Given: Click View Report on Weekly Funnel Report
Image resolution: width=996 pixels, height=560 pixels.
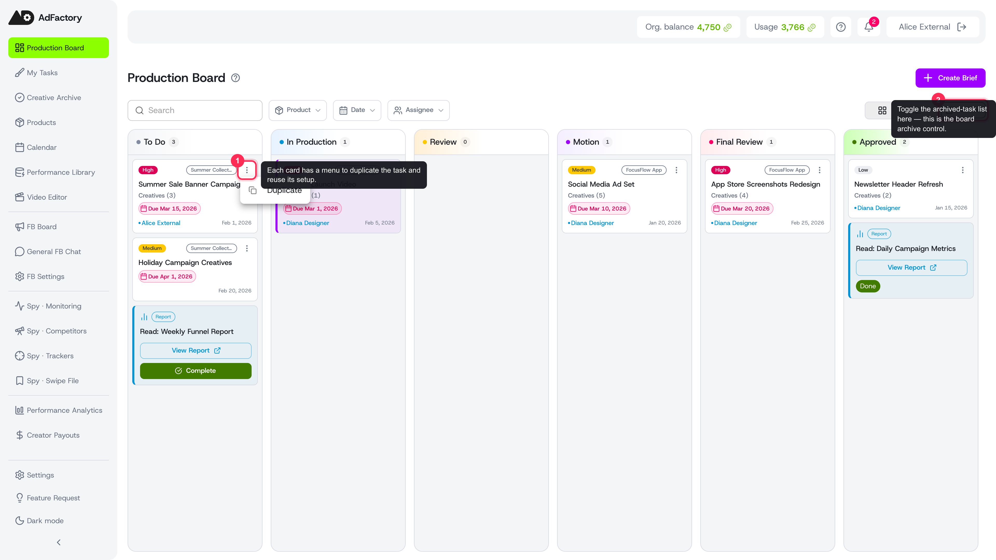Looking at the screenshot, I should (x=196, y=351).
